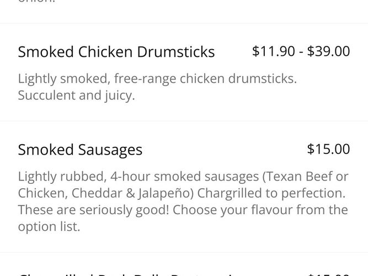Click the cut-off price at the bottom right
The image size is (368, 276).
tap(329, 274)
